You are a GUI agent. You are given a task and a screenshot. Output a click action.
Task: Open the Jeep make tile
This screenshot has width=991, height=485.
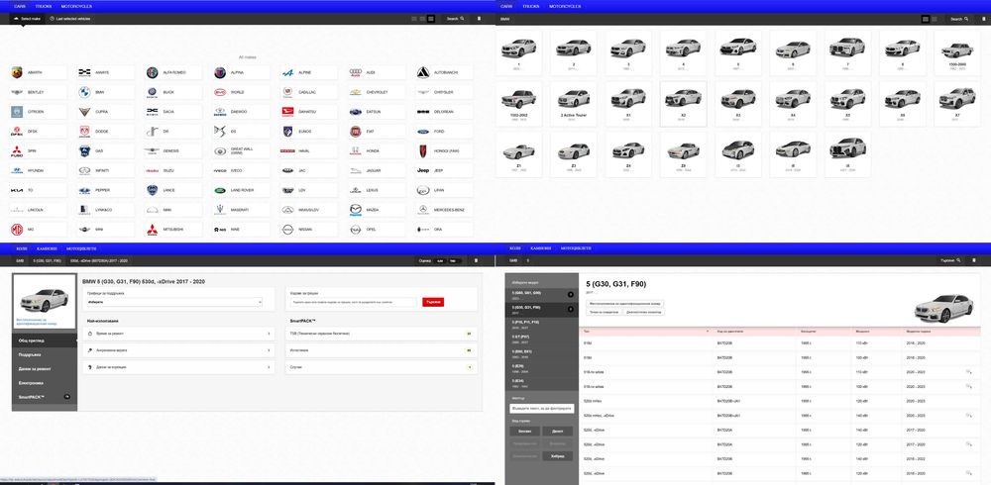pyautogui.click(x=444, y=170)
